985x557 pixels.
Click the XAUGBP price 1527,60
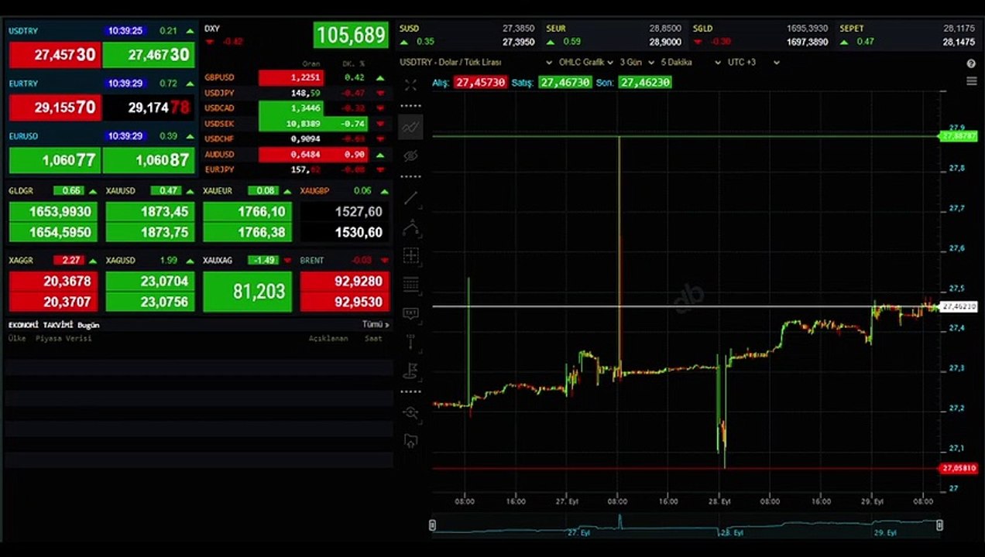tap(345, 211)
